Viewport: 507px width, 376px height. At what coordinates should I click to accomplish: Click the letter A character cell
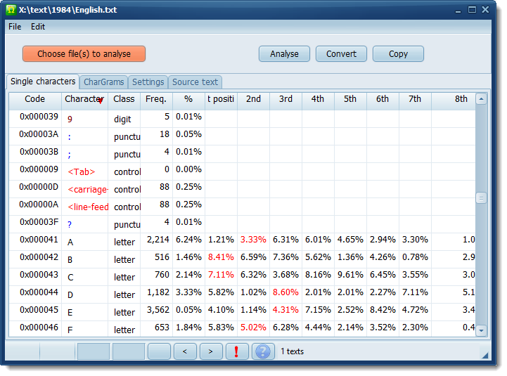tap(84, 242)
